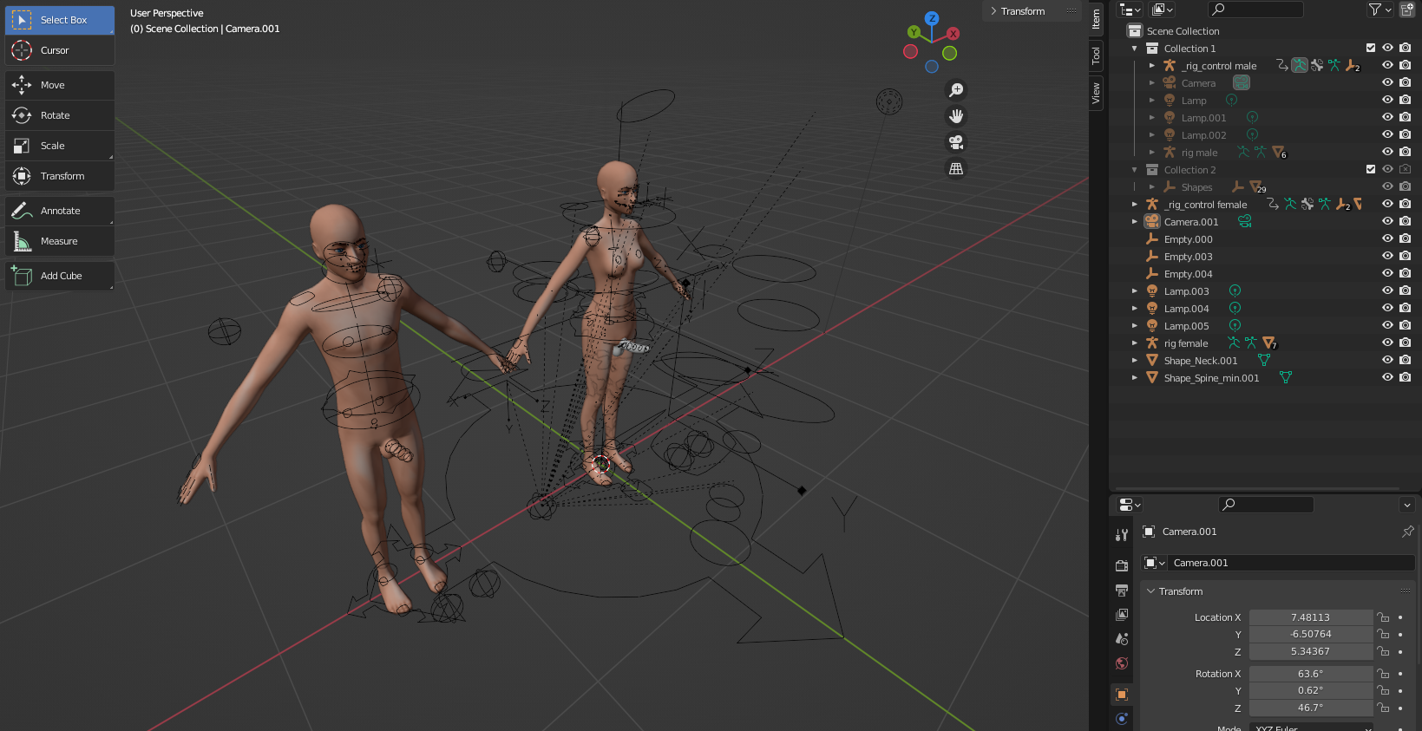Toggle the pin icon in Properties header
The height and width of the screenshot is (731, 1422).
click(x=1407, y=532)
